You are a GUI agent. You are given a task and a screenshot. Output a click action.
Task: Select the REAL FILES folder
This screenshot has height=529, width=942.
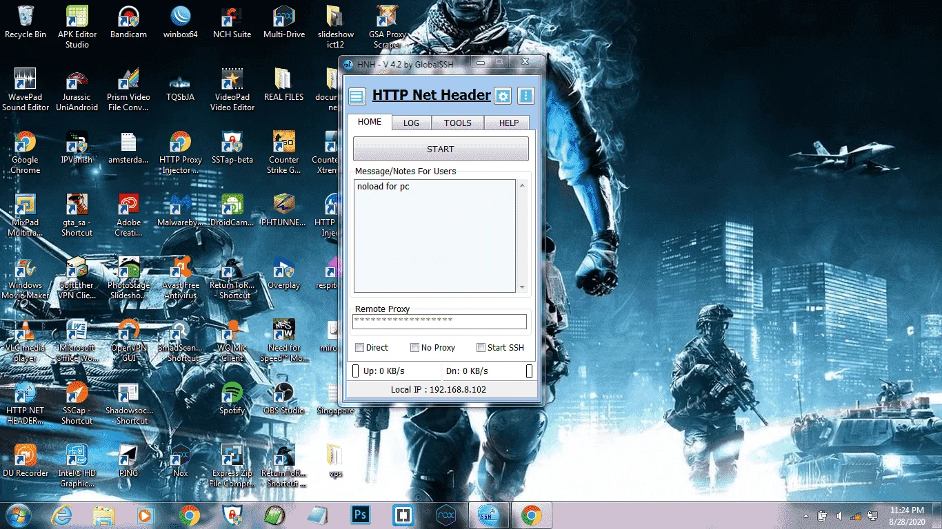[284, 84]
